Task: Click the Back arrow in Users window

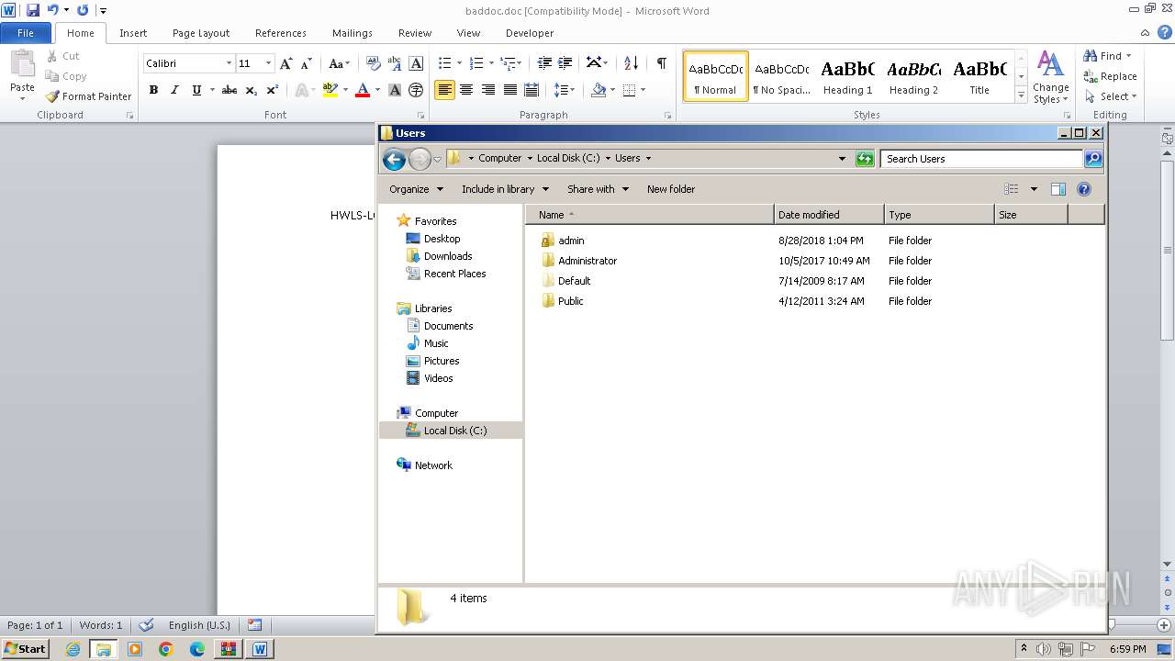Action: (394, 159)
